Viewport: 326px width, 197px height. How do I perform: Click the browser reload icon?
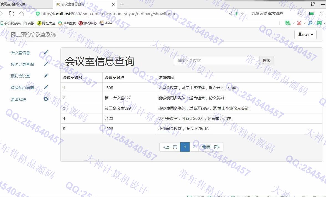point(11,14)
